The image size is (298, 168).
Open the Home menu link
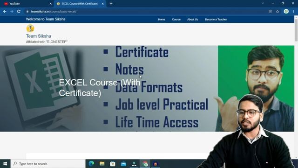[x=162, y=20]
